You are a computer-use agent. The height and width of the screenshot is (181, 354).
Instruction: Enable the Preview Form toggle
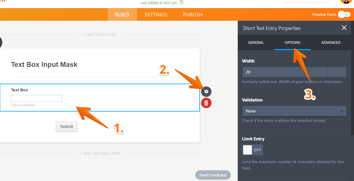click(x=344, y=14)
